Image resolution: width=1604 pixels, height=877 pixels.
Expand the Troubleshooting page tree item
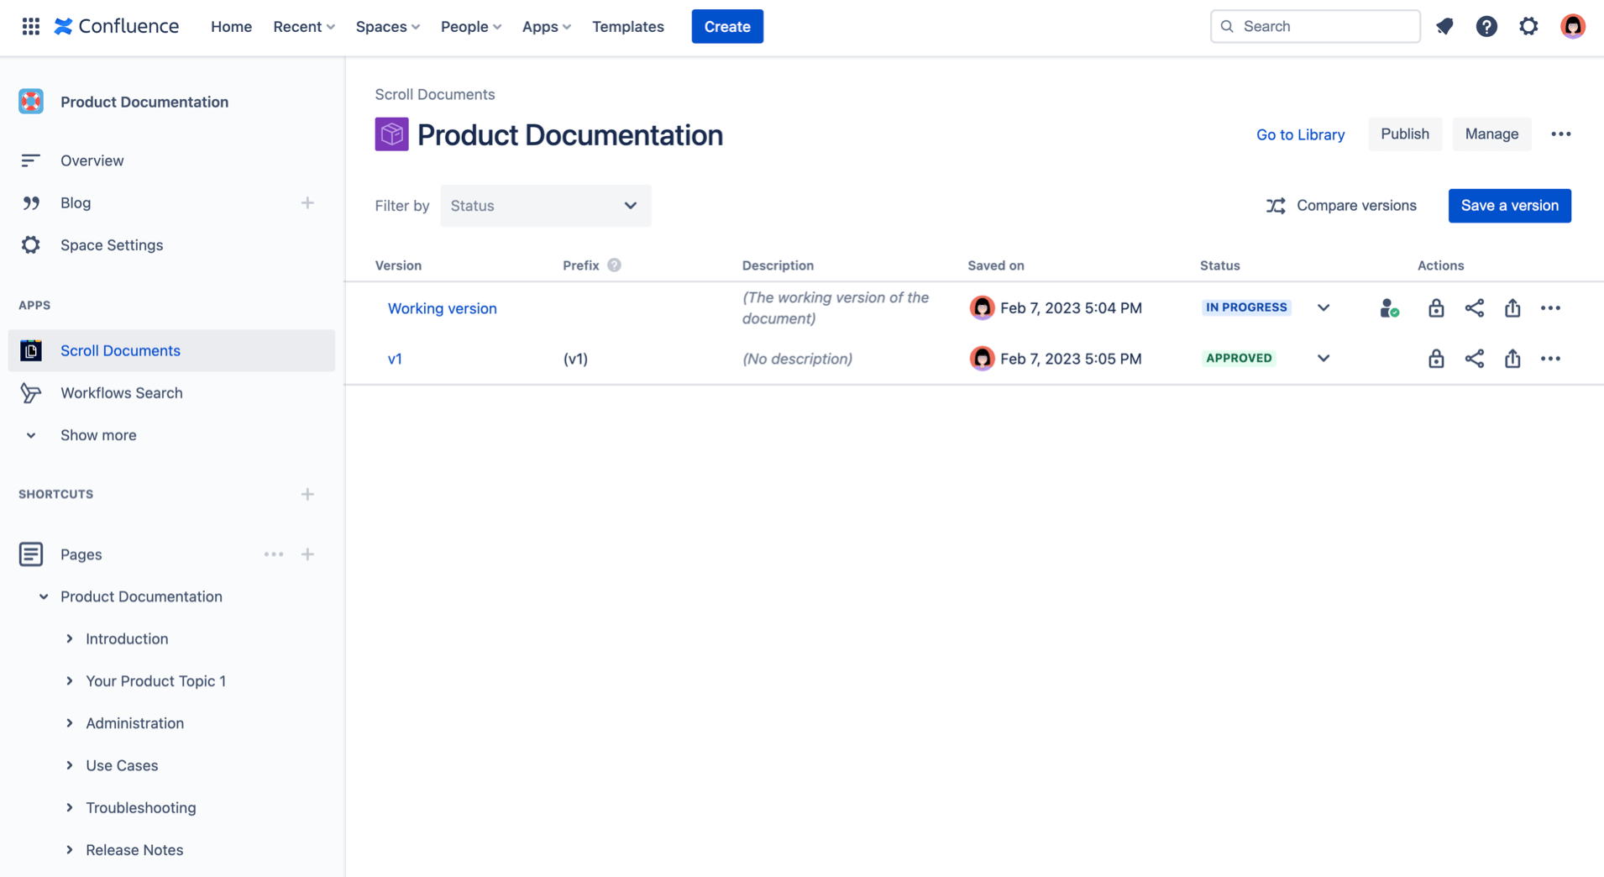pyautogui.click(x=70, y=807)
